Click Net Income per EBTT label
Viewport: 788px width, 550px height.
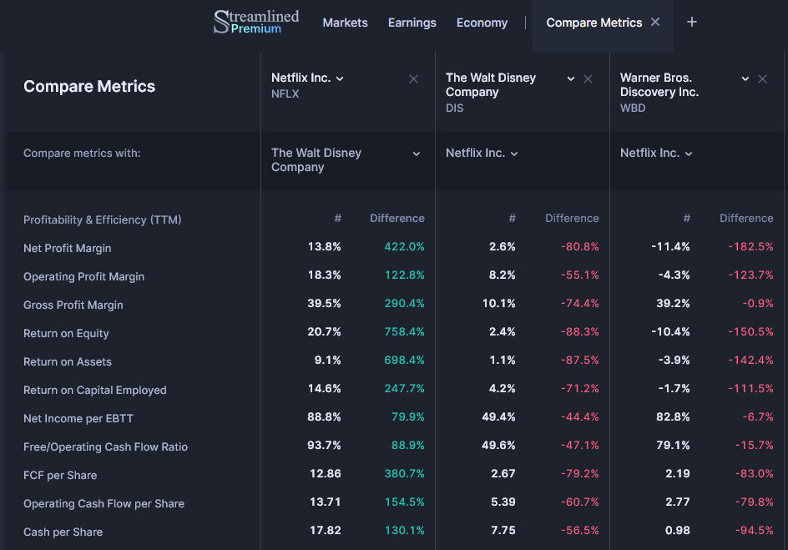78,418
